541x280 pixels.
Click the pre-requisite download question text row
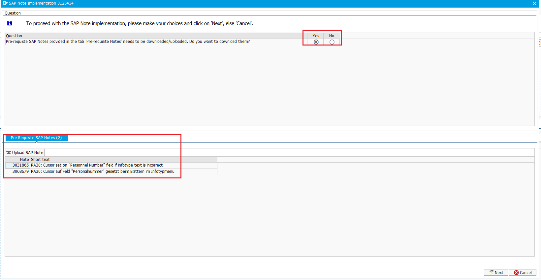[x=128, y=42]
